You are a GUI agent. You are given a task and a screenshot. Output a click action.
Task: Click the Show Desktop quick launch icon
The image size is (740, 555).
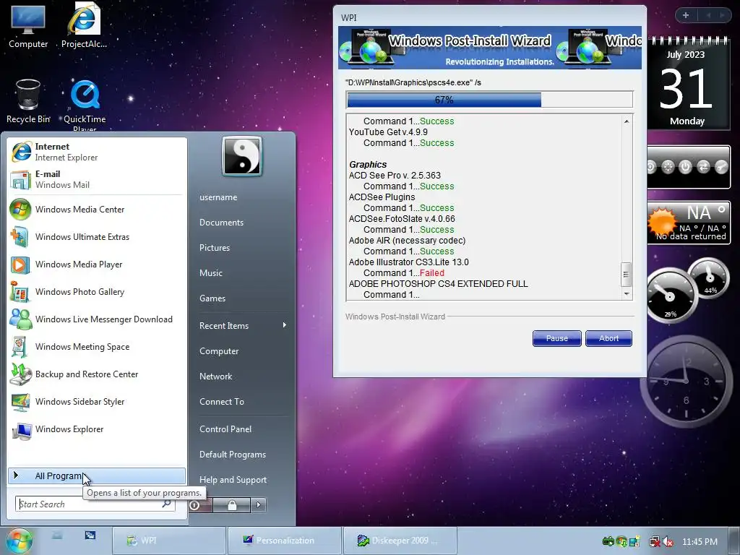[x=57, y=535]
